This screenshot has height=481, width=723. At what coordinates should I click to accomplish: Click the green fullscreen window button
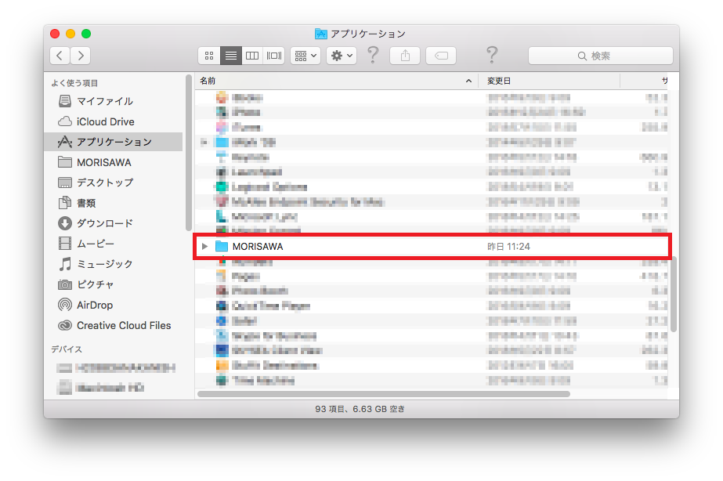click(x=86, y=34)
